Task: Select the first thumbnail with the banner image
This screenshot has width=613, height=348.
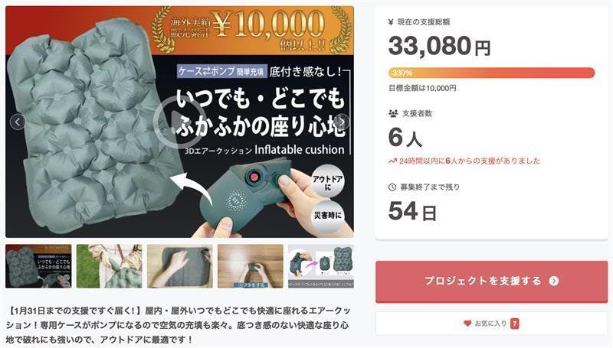Action: pos(38,266)
